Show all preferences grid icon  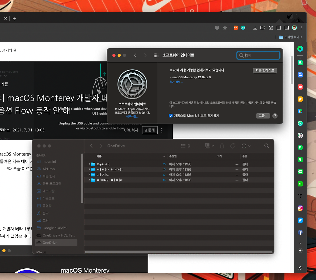pyautogui.click(x=156, y=55)
